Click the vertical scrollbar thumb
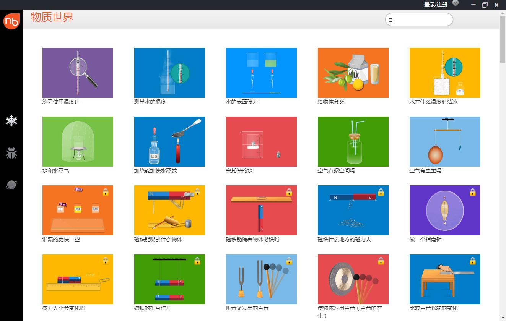The height and width of the screenshot is (321, 506). pyautogui.click(x=503, y=38)
